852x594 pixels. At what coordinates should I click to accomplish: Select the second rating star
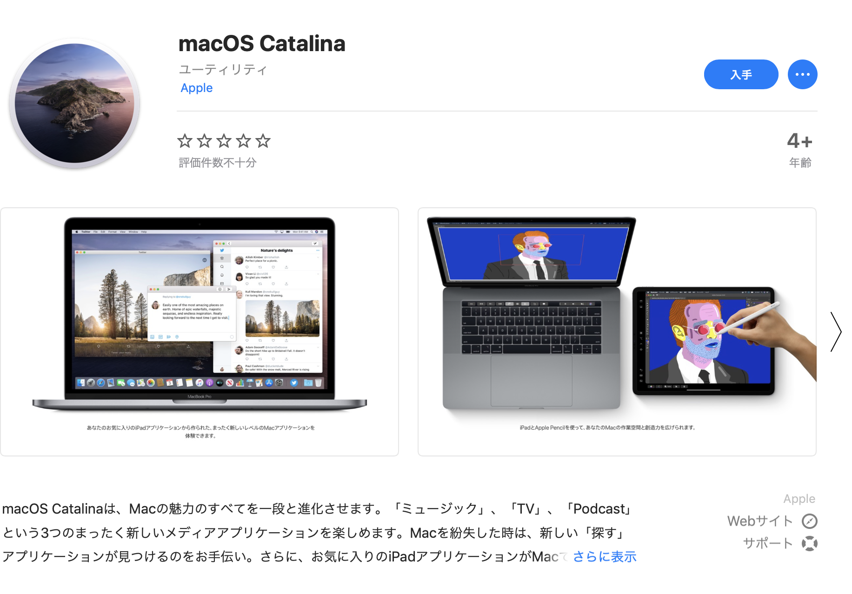[x=204, y=140]
